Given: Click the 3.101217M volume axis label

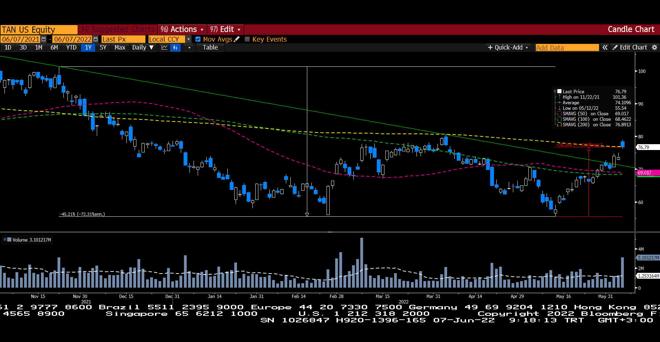Looking at the screenshot, I should pos(648,257).
